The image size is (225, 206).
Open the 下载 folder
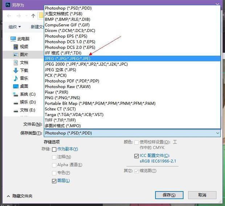pyautogui.click(x=21, y=70)
